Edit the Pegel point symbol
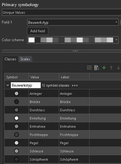The image size is (121, 164). coord(16,143)
